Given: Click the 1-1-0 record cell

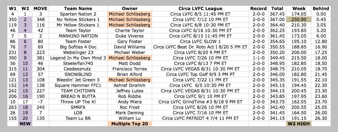Looking at the screenshot, I should (258, 58).
